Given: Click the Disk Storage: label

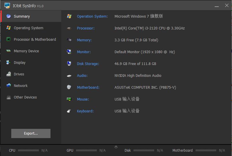Looking at the screenshot, I should point(88,64).
